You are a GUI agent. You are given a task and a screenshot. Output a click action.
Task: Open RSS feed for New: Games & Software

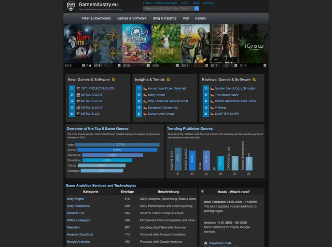click(113, 80)
